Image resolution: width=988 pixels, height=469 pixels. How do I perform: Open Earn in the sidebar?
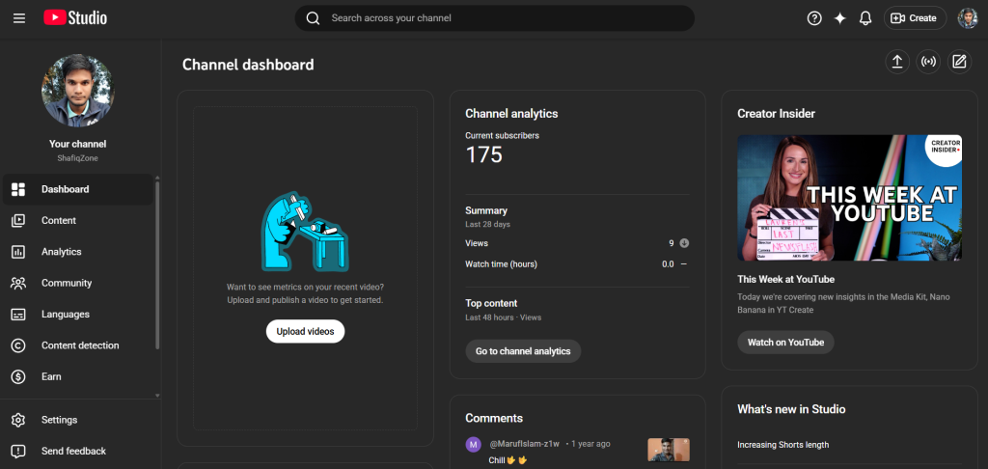tap(78, 376)
